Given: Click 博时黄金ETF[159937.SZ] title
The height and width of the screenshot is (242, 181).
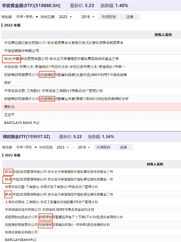Looking at the screenshot, I should tap(26, 137).
